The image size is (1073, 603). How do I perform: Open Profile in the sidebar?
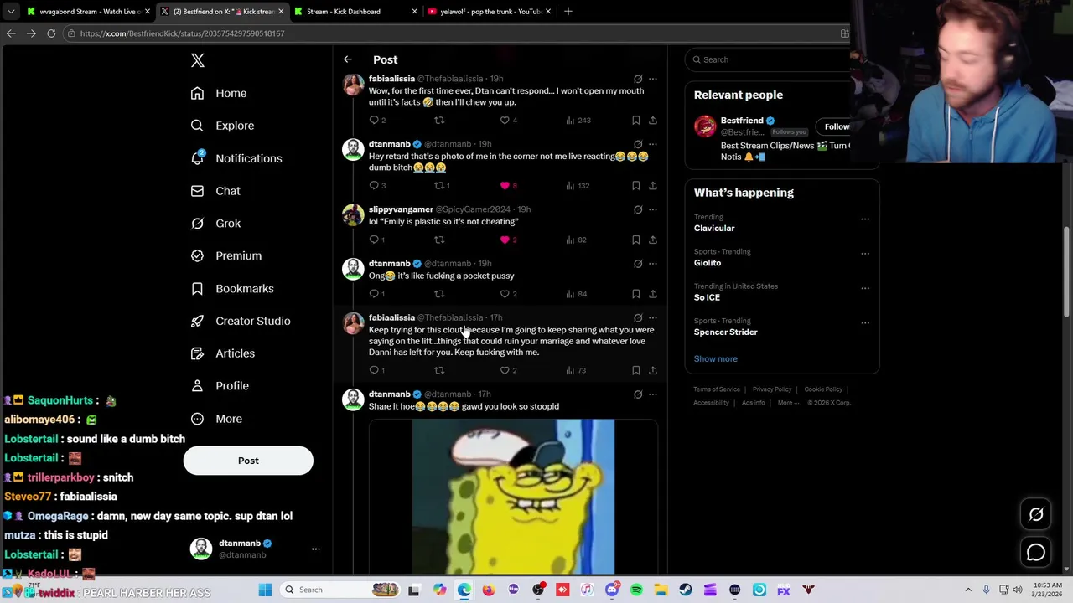[x=220, y=386]
